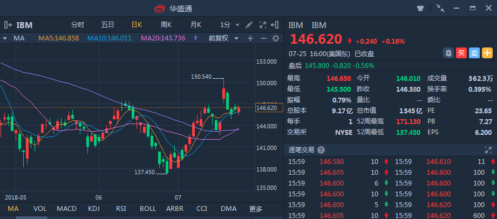
Task: Select the 日K chart tab
Action: click(x=137, y=25)
